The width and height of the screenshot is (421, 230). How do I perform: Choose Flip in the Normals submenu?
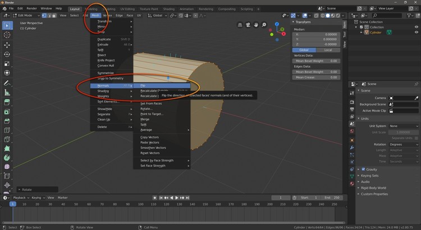(x=162, y=86)
